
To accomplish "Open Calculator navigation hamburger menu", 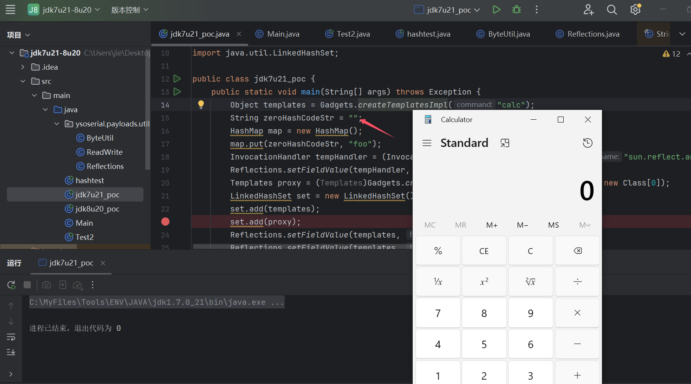I will click(x=427, y=143).
